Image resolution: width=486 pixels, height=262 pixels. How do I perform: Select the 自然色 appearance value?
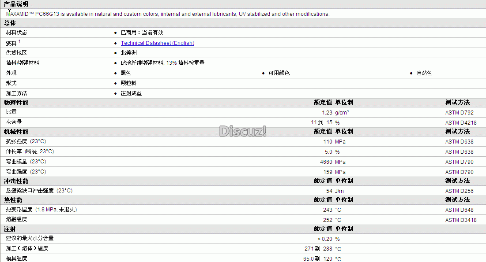pos(424,73)
